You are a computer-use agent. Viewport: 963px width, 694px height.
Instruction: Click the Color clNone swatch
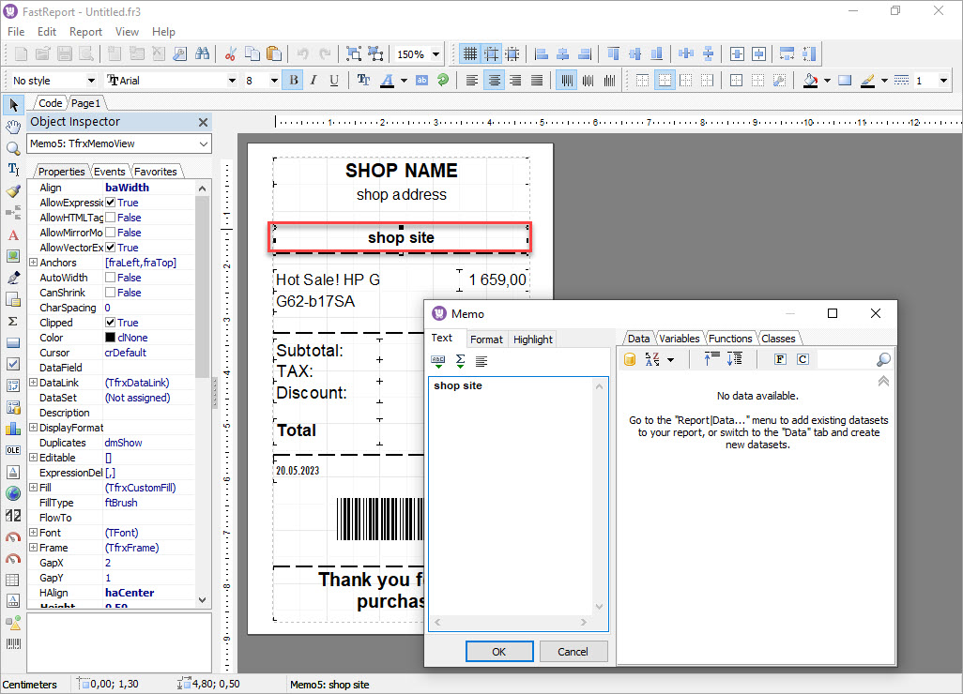click(111, 338)
